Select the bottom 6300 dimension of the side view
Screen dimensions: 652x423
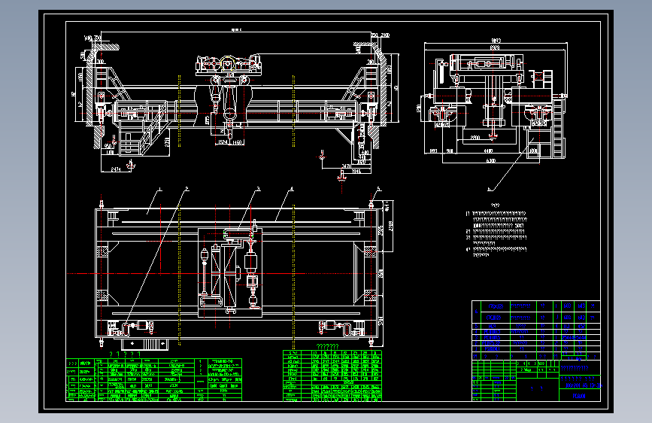(x=490, y=161)
